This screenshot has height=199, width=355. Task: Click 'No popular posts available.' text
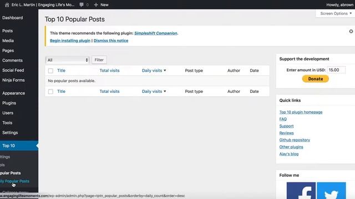[72, 81]
